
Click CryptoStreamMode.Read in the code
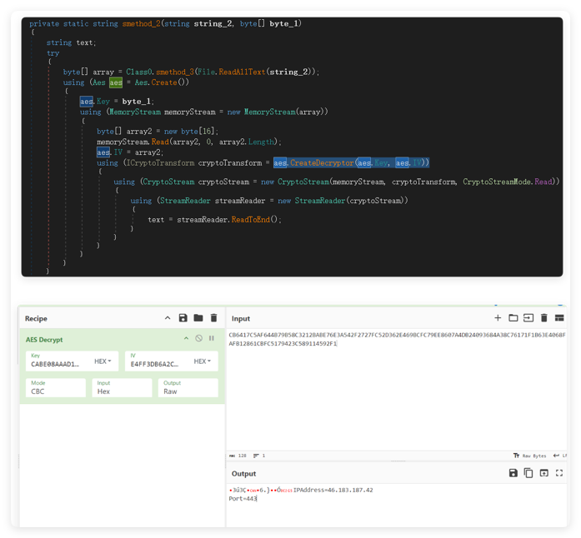tap(508, 182)
